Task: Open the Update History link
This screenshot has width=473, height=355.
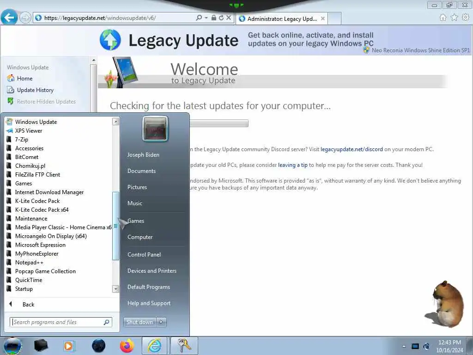Action: click(35, 90)
